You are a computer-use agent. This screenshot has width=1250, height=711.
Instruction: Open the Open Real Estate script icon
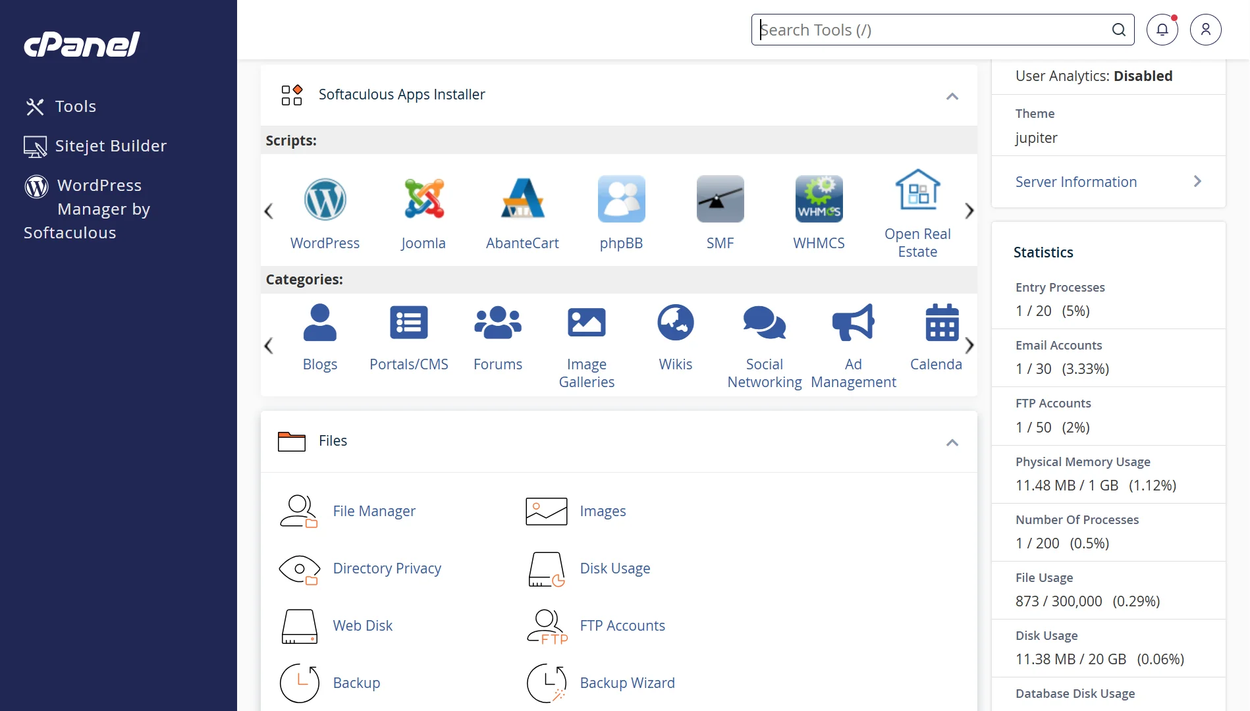917,190
